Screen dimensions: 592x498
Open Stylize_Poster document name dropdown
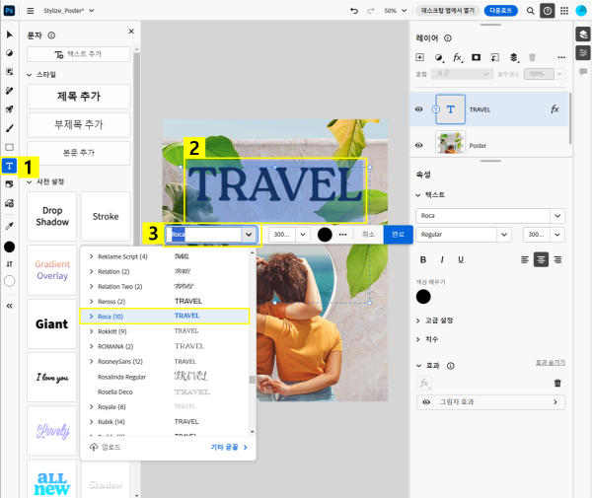pyautogui.click(x=92, y=11)
